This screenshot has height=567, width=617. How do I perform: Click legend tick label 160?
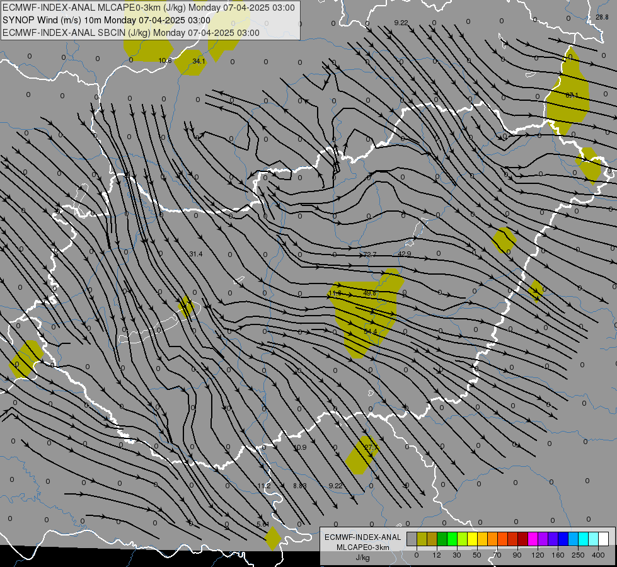click(558, 555)
